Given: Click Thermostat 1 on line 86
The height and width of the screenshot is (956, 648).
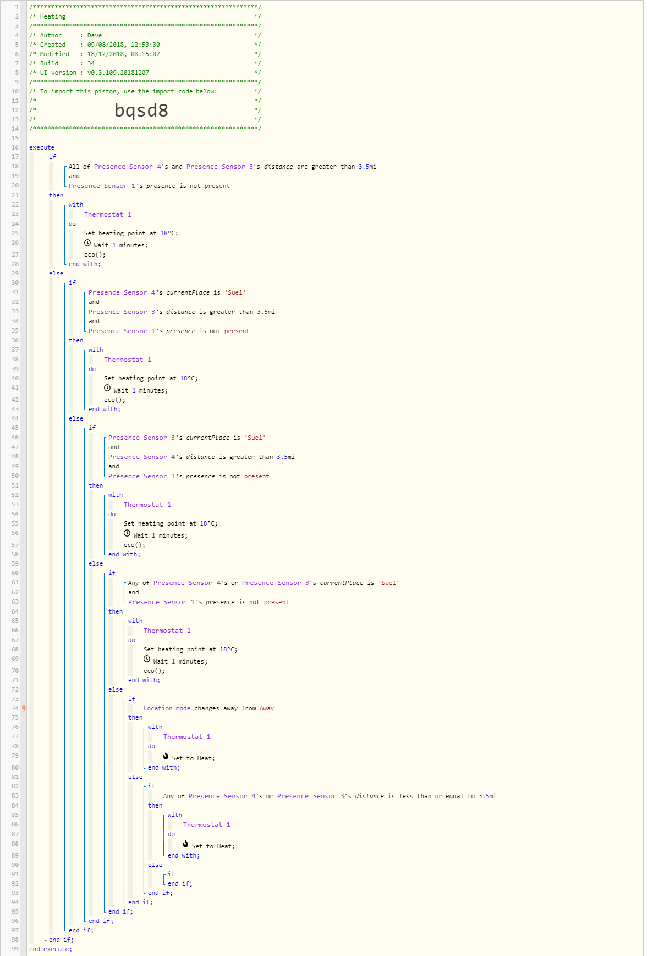Looking at the screenshot, I should tap(207, 825).
